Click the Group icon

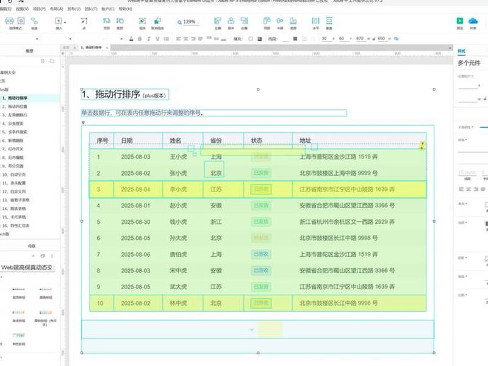(142, 21)
